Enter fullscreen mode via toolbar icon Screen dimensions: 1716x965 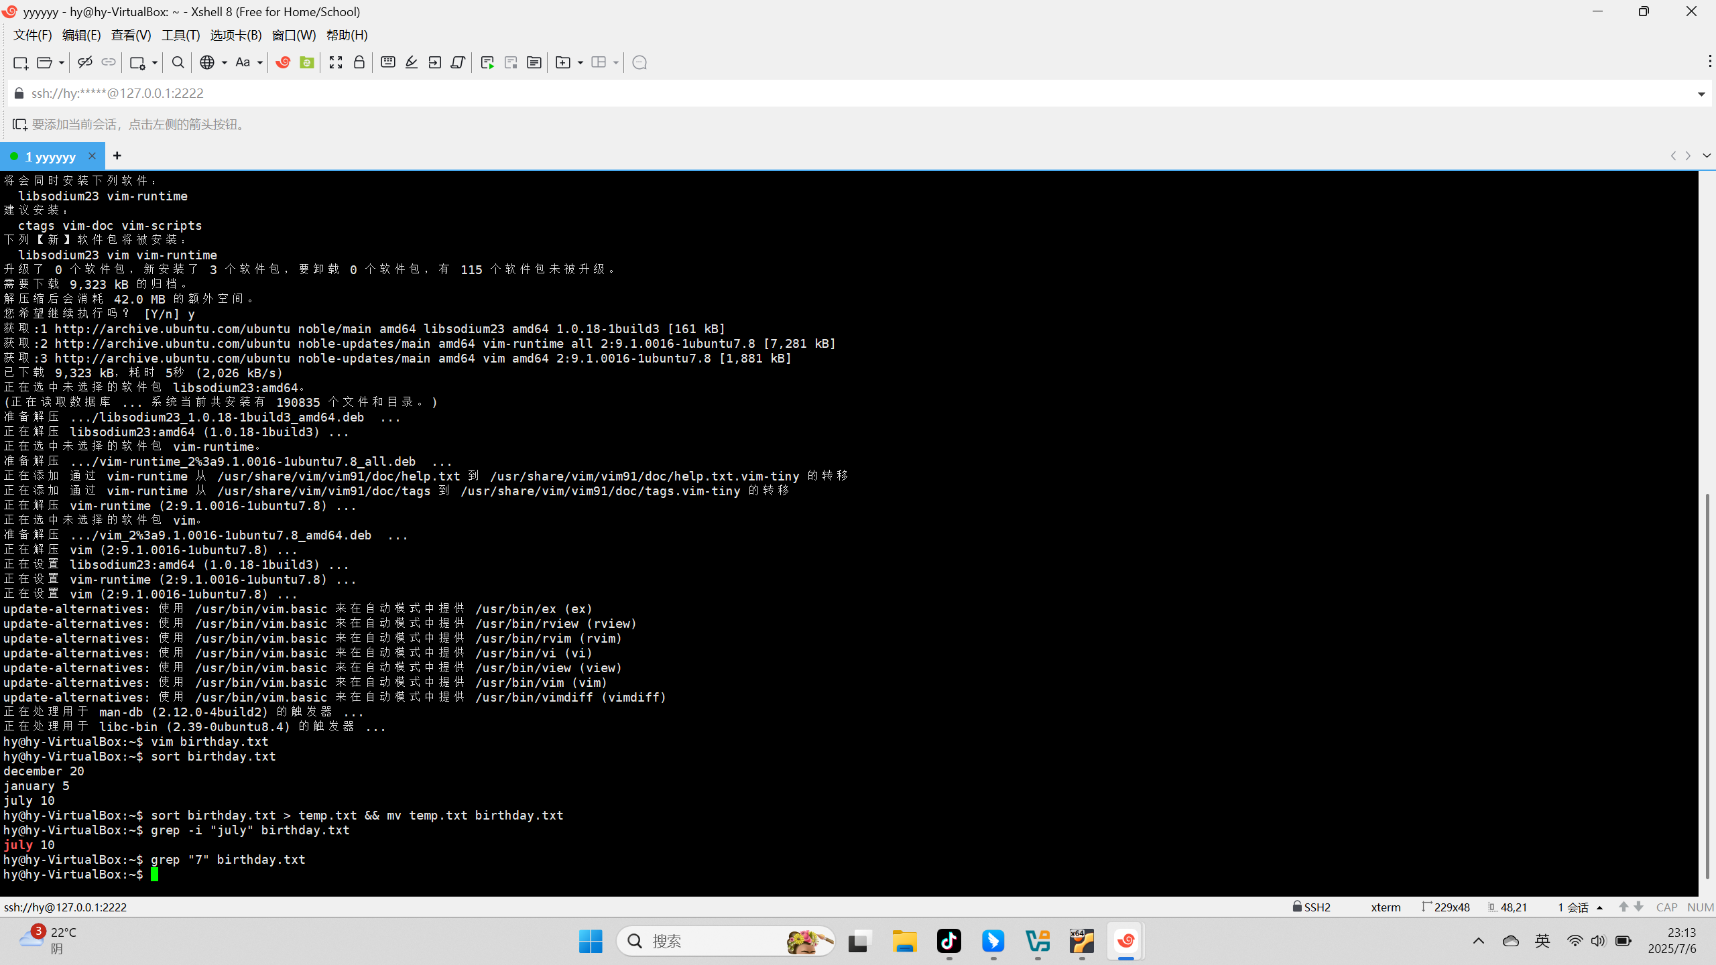[336, 62]
